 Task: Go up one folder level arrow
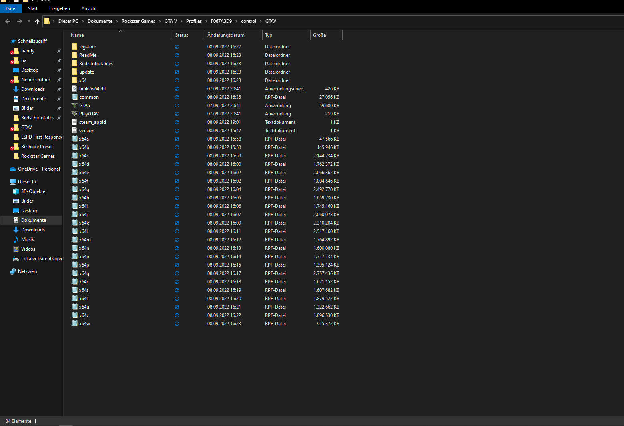pyautogui.click(x=37, y=21)
